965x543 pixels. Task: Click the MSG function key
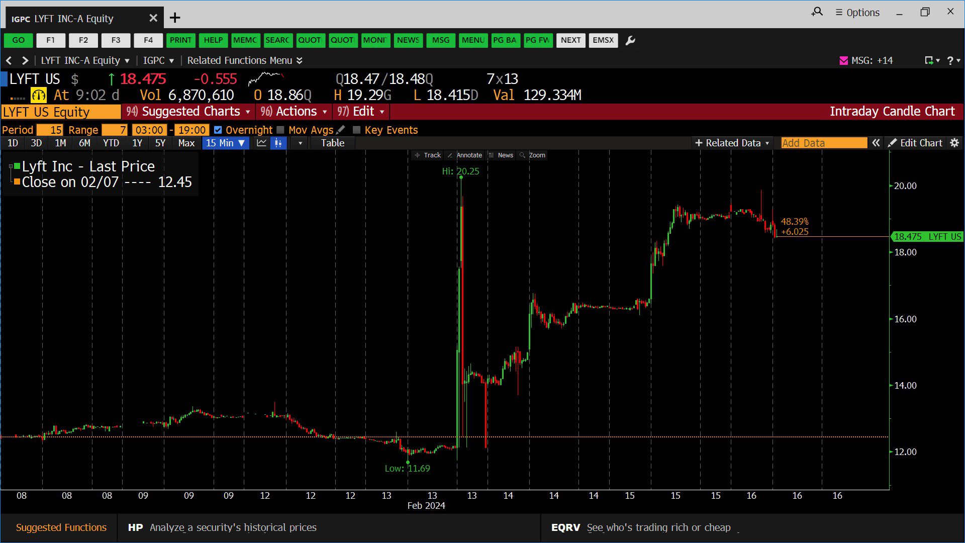pyautogui.click(x=441, y=40)
